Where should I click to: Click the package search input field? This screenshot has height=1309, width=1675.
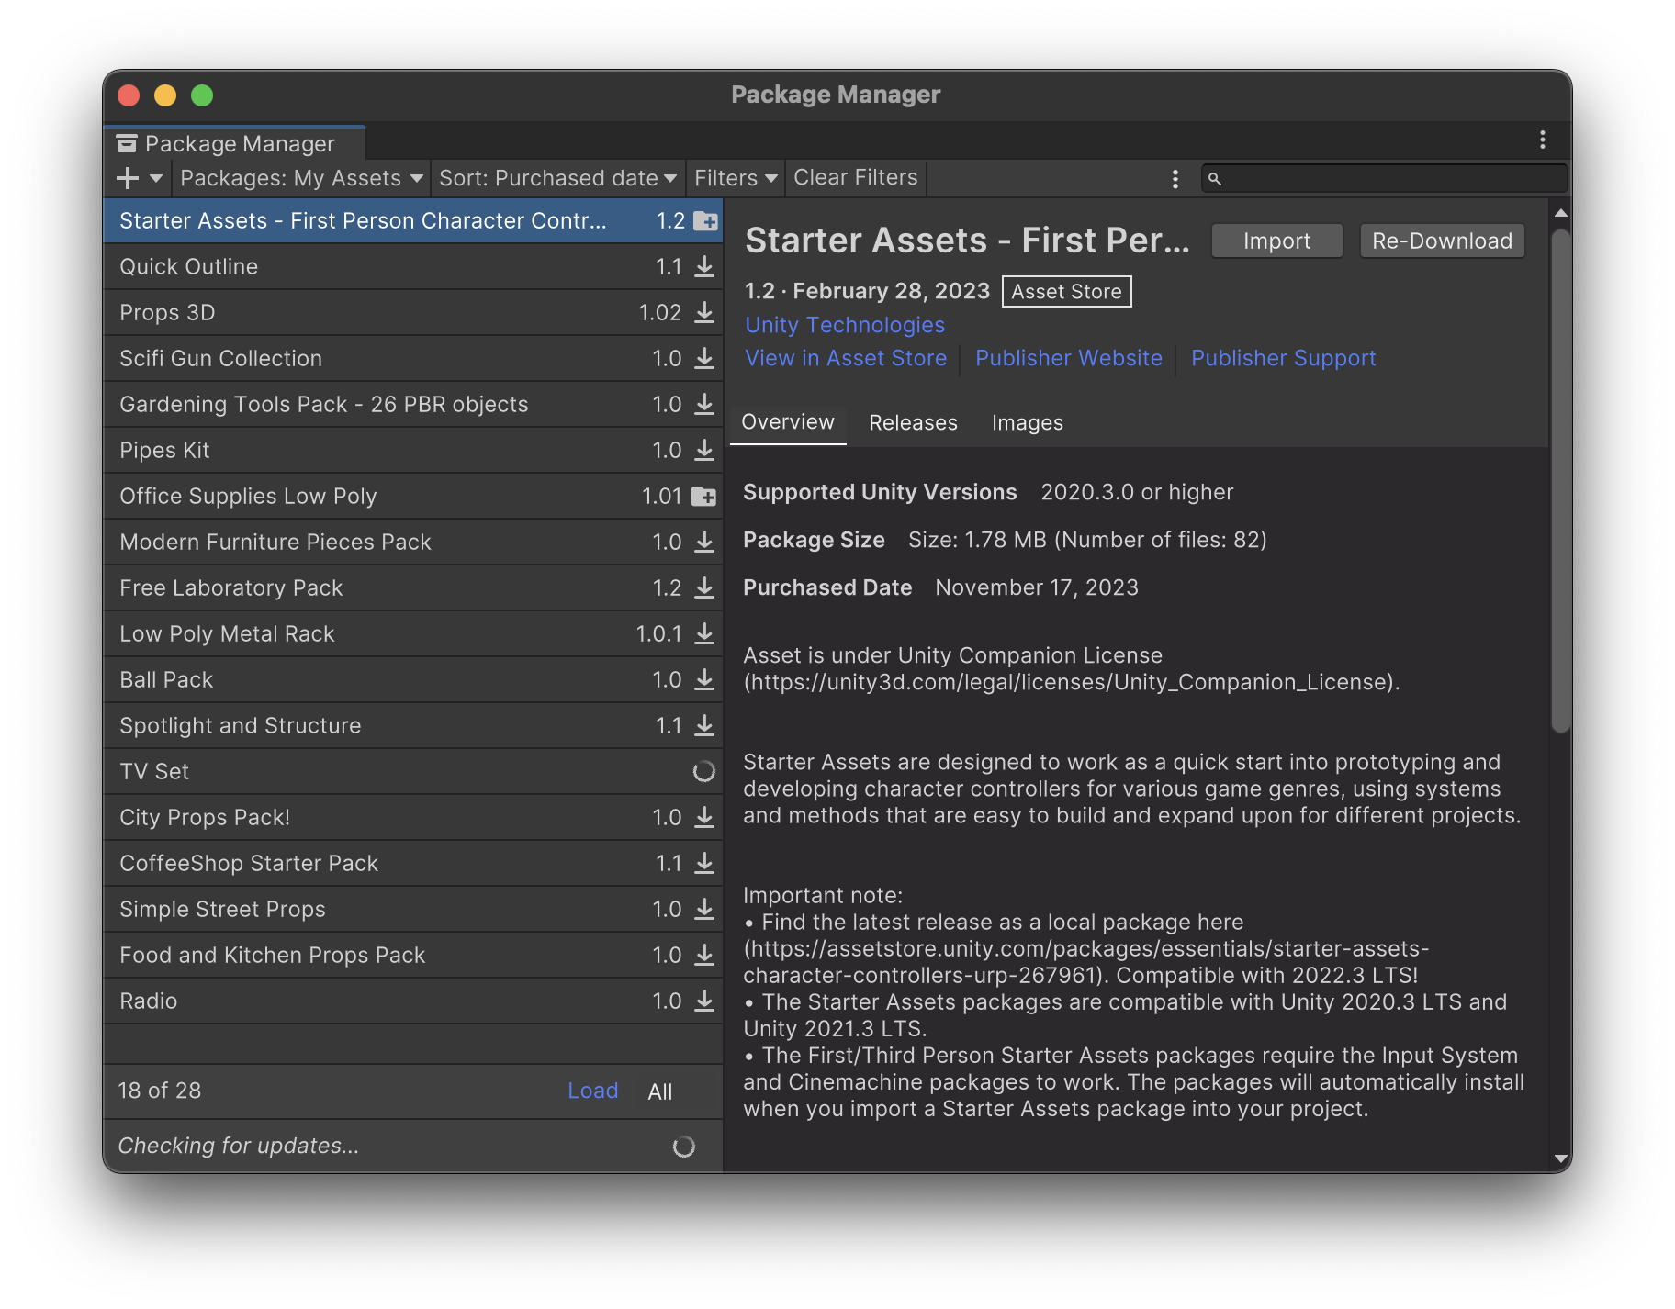pyautogui.click(x=1385, y=179)
